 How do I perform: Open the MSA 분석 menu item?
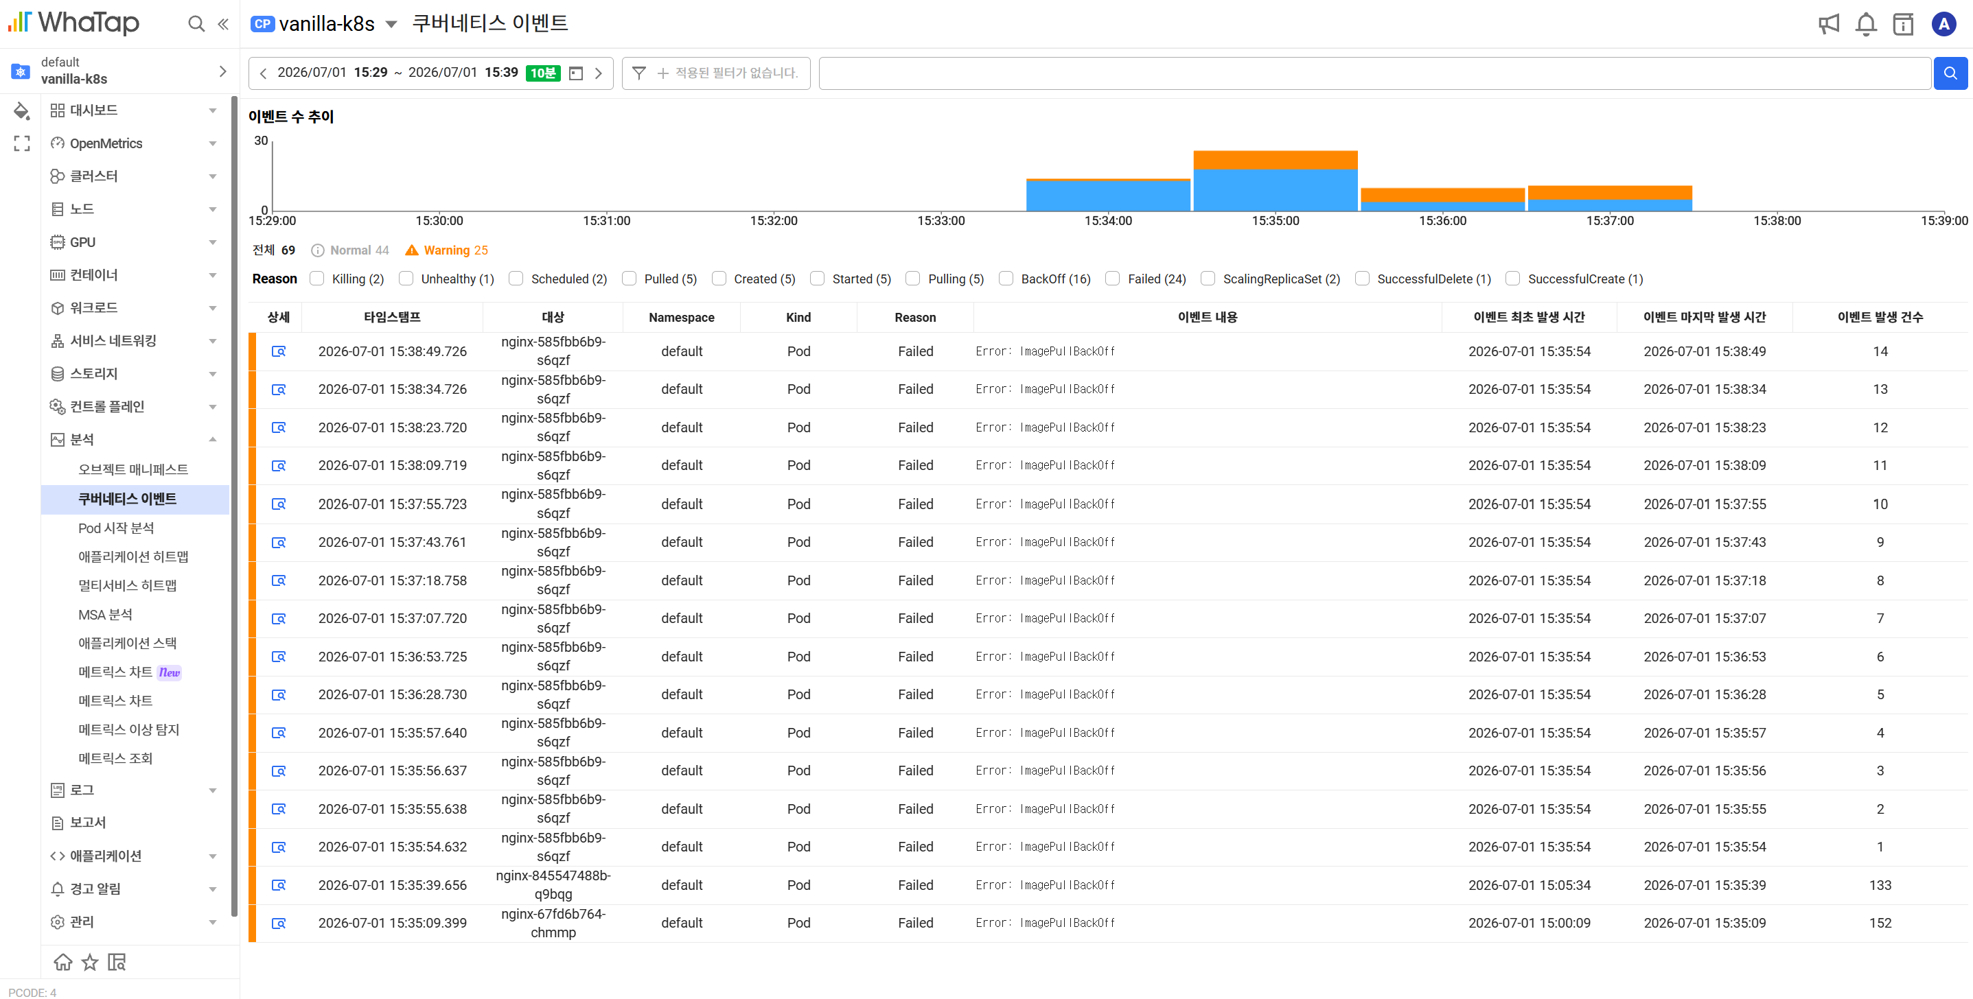click(x=105, y=614)
